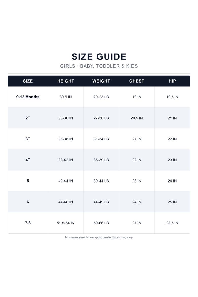Select the 7-8 size row label
This screenshot has height=297, width=198.
click(28, 223)
